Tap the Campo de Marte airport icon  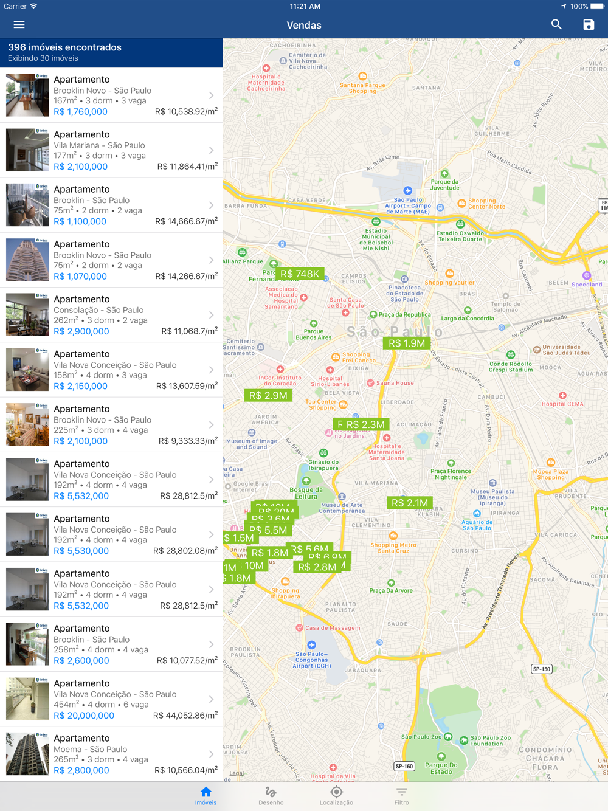coord(408,191)
